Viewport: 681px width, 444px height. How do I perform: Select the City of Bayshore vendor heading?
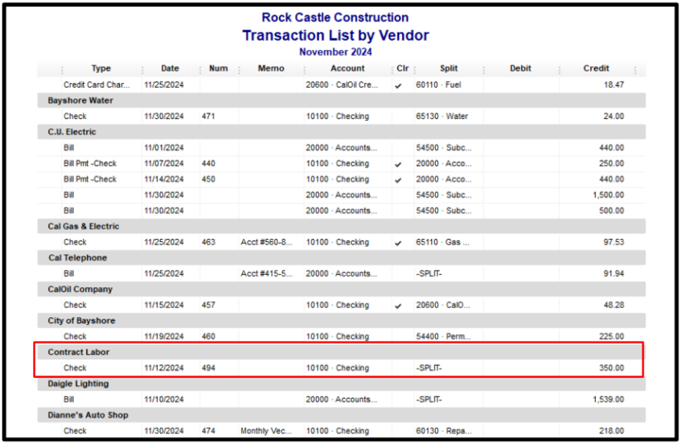click(341, 321)
